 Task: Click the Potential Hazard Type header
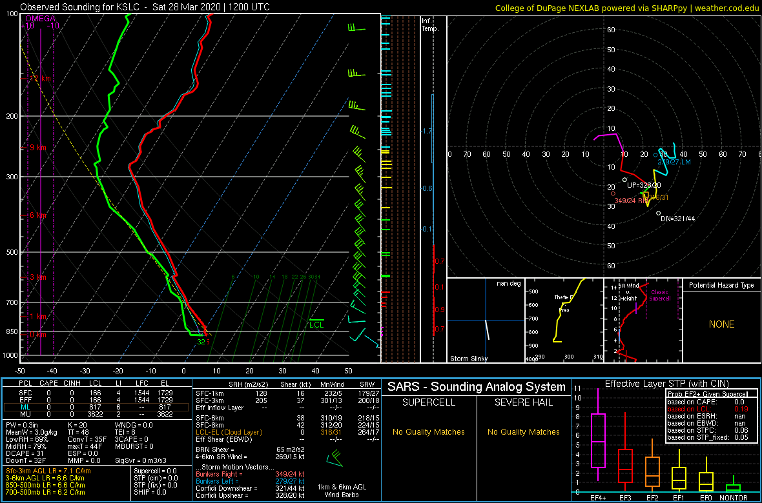point(721,285)
